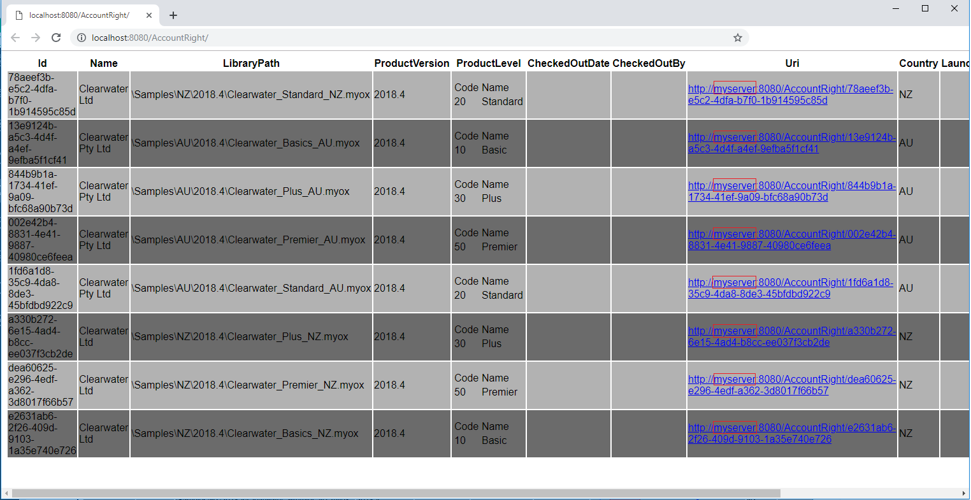Click '10 Basic' level in Clearwater_Basics_AU row
This screenshot has width=971, height=500.
[481, 150]
